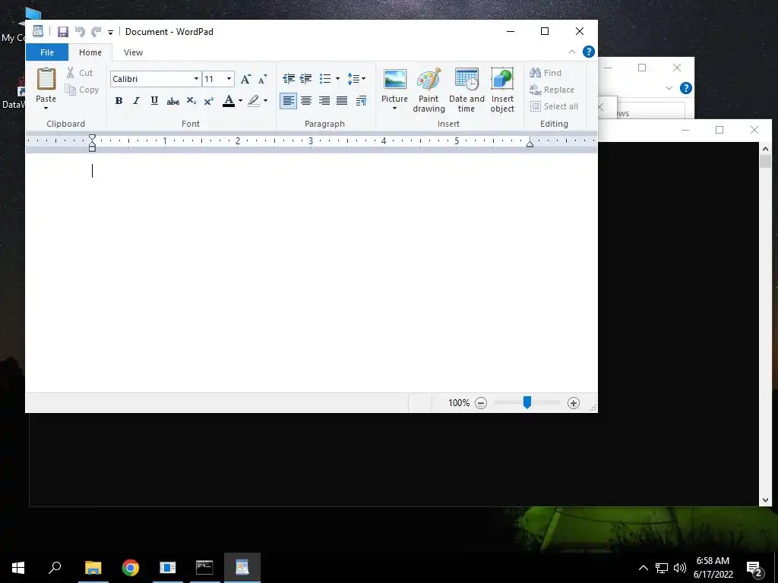The height and width of the screenshot is (583, 778).
Task: Click Find in the Editing group
Action: click(546, 73)
